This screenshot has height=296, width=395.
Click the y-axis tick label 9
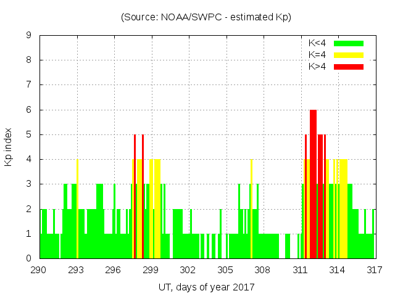tap(28, 36)
